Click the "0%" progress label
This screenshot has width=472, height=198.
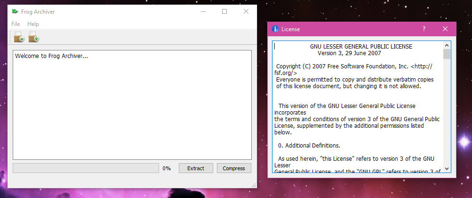pyautogui.click(x=167, y=168)
